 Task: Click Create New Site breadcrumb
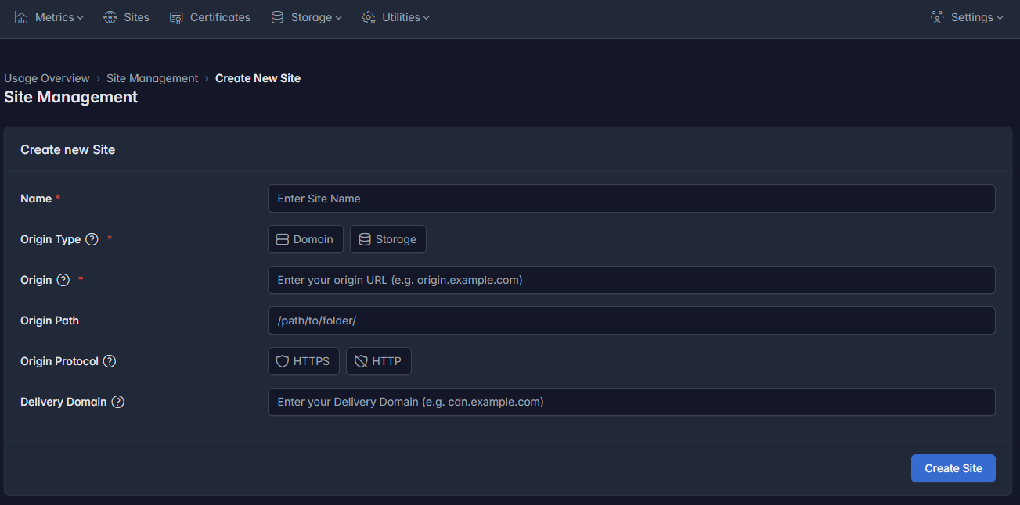pos(258,78)
